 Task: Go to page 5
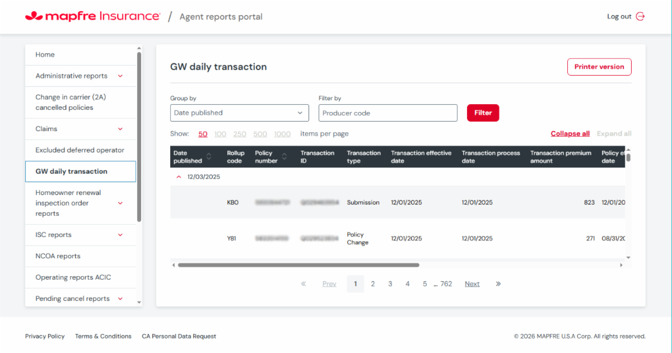coord(424,284)
